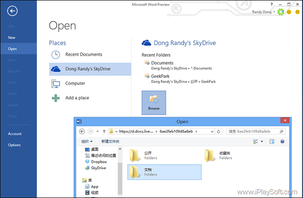
Task: Send a frown with sad face icon
Action: pyautogui.click(x=297, y=12)
